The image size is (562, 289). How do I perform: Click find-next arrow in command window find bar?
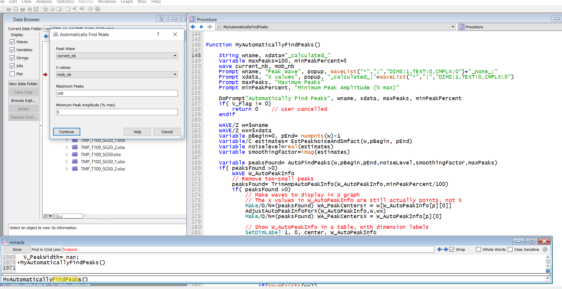click(x=446, y=249)
